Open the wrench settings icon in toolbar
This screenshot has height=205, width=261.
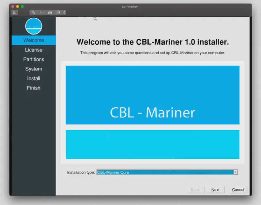[33, 12]
